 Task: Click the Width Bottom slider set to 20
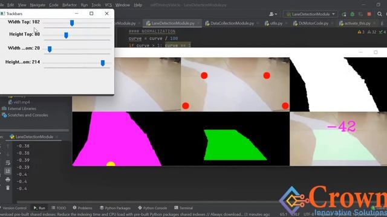click(x=50, y=49)
